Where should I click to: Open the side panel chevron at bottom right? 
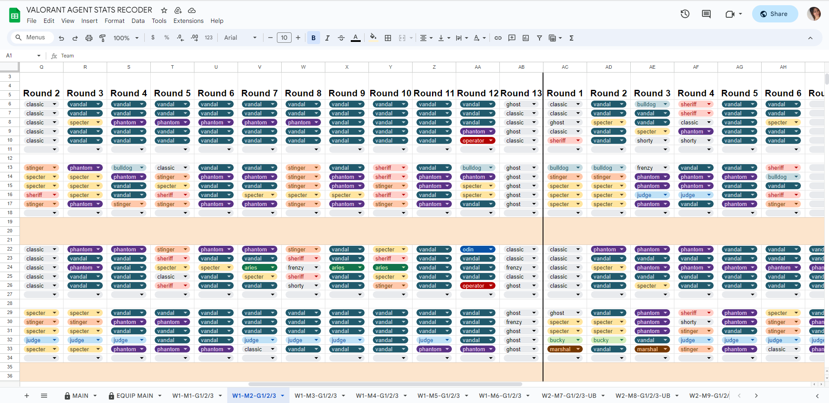coord(817,396)
